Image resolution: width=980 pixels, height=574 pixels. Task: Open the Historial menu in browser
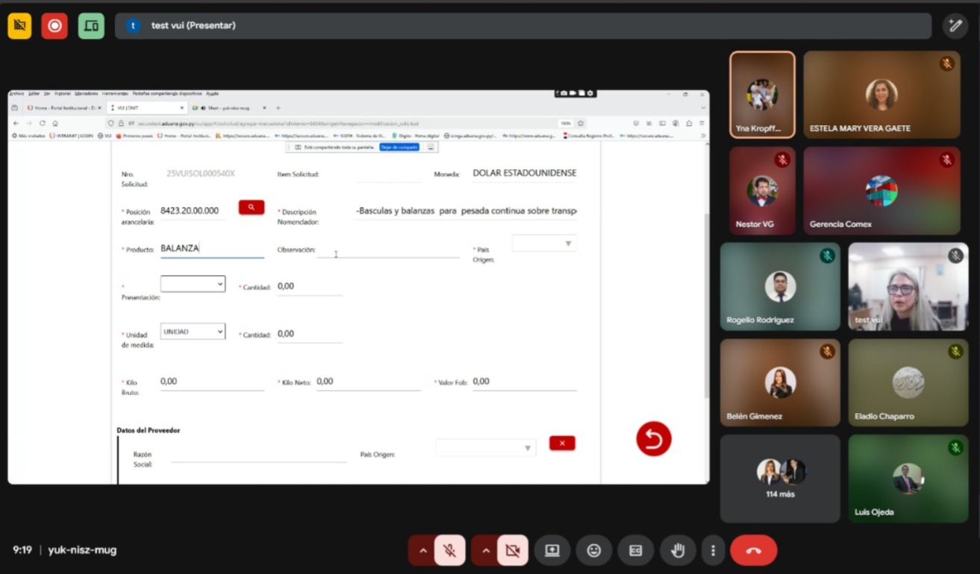click(x=63, y=94)
